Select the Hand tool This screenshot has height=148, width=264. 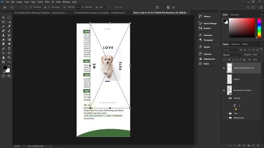(3, 58)
